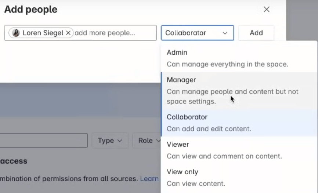Click the chevron beside the Type filter
This screenshot has width=318, height=193.
point(120,141)
